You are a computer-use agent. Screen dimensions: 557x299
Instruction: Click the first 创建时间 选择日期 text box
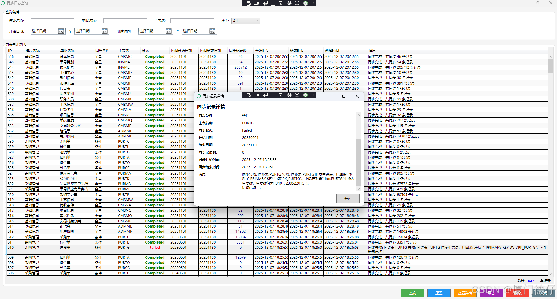coord(152,31)
